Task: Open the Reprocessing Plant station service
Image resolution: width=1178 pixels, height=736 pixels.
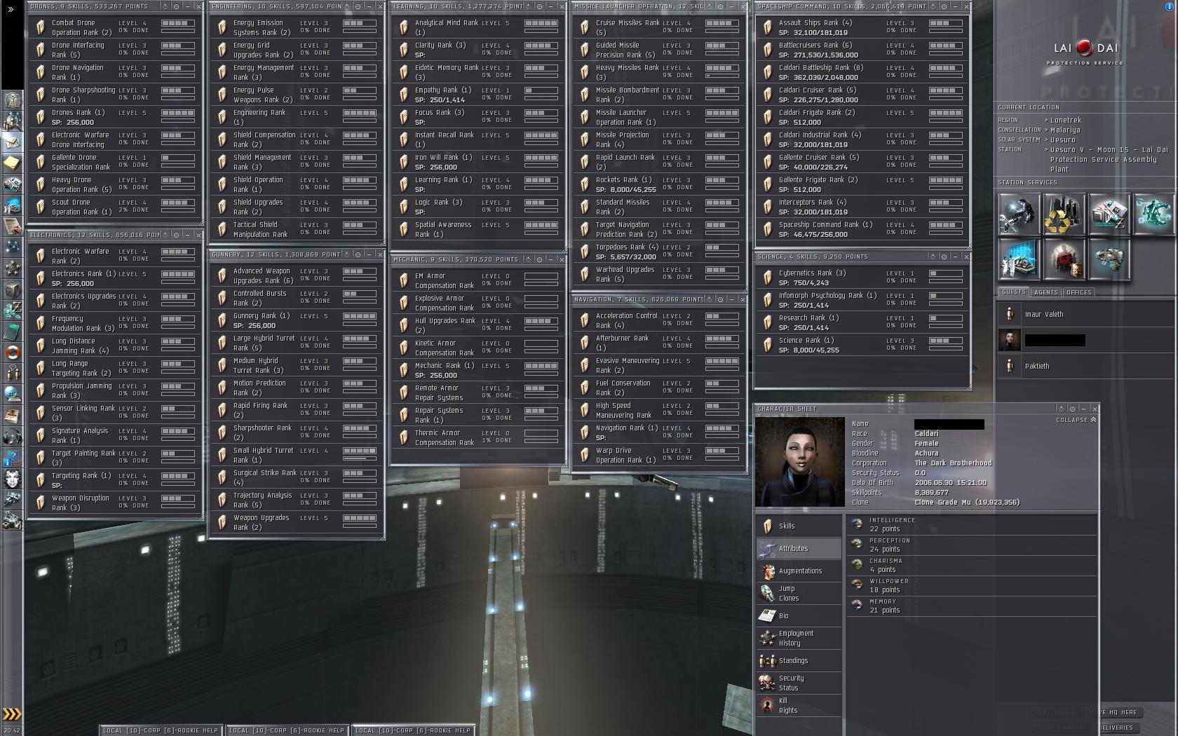Action: (1064, 214)
